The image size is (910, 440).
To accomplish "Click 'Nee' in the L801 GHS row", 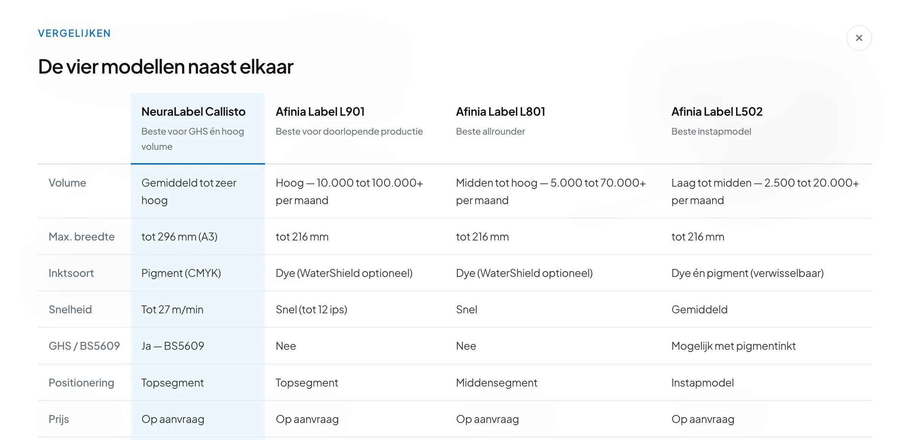I will click(466, 346).
